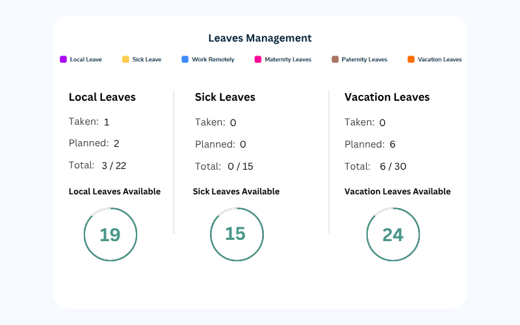The image size is (520, 325).
Task: Click the orange Vacation Leaves legend swatch
Action: pyautogui.click(x=411, y=59)
